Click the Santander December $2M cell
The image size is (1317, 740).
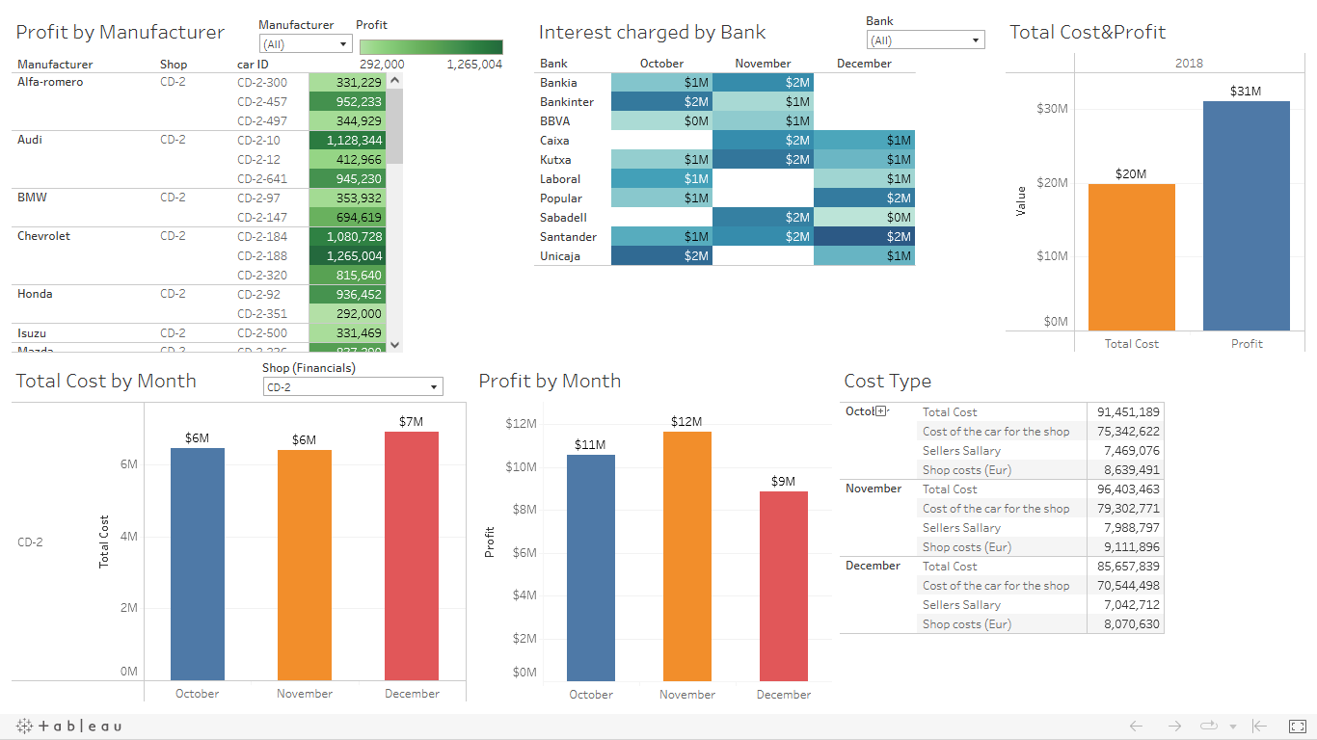coord(864,237)
